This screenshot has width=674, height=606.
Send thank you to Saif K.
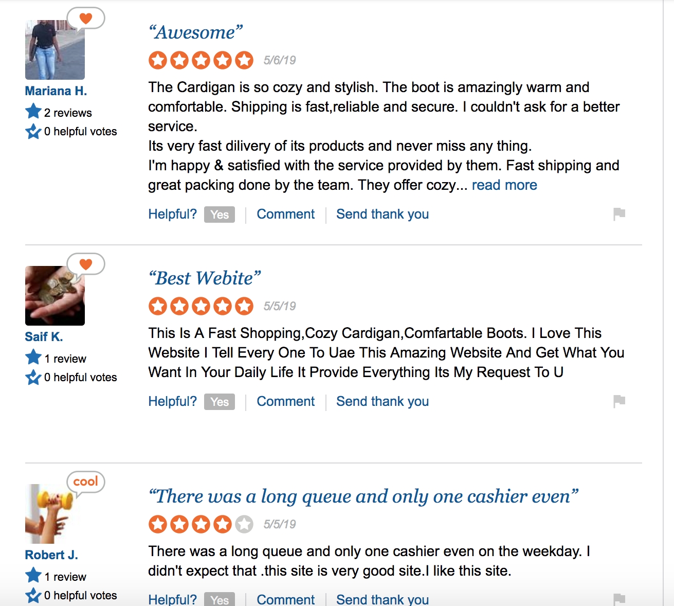[382, 401]
